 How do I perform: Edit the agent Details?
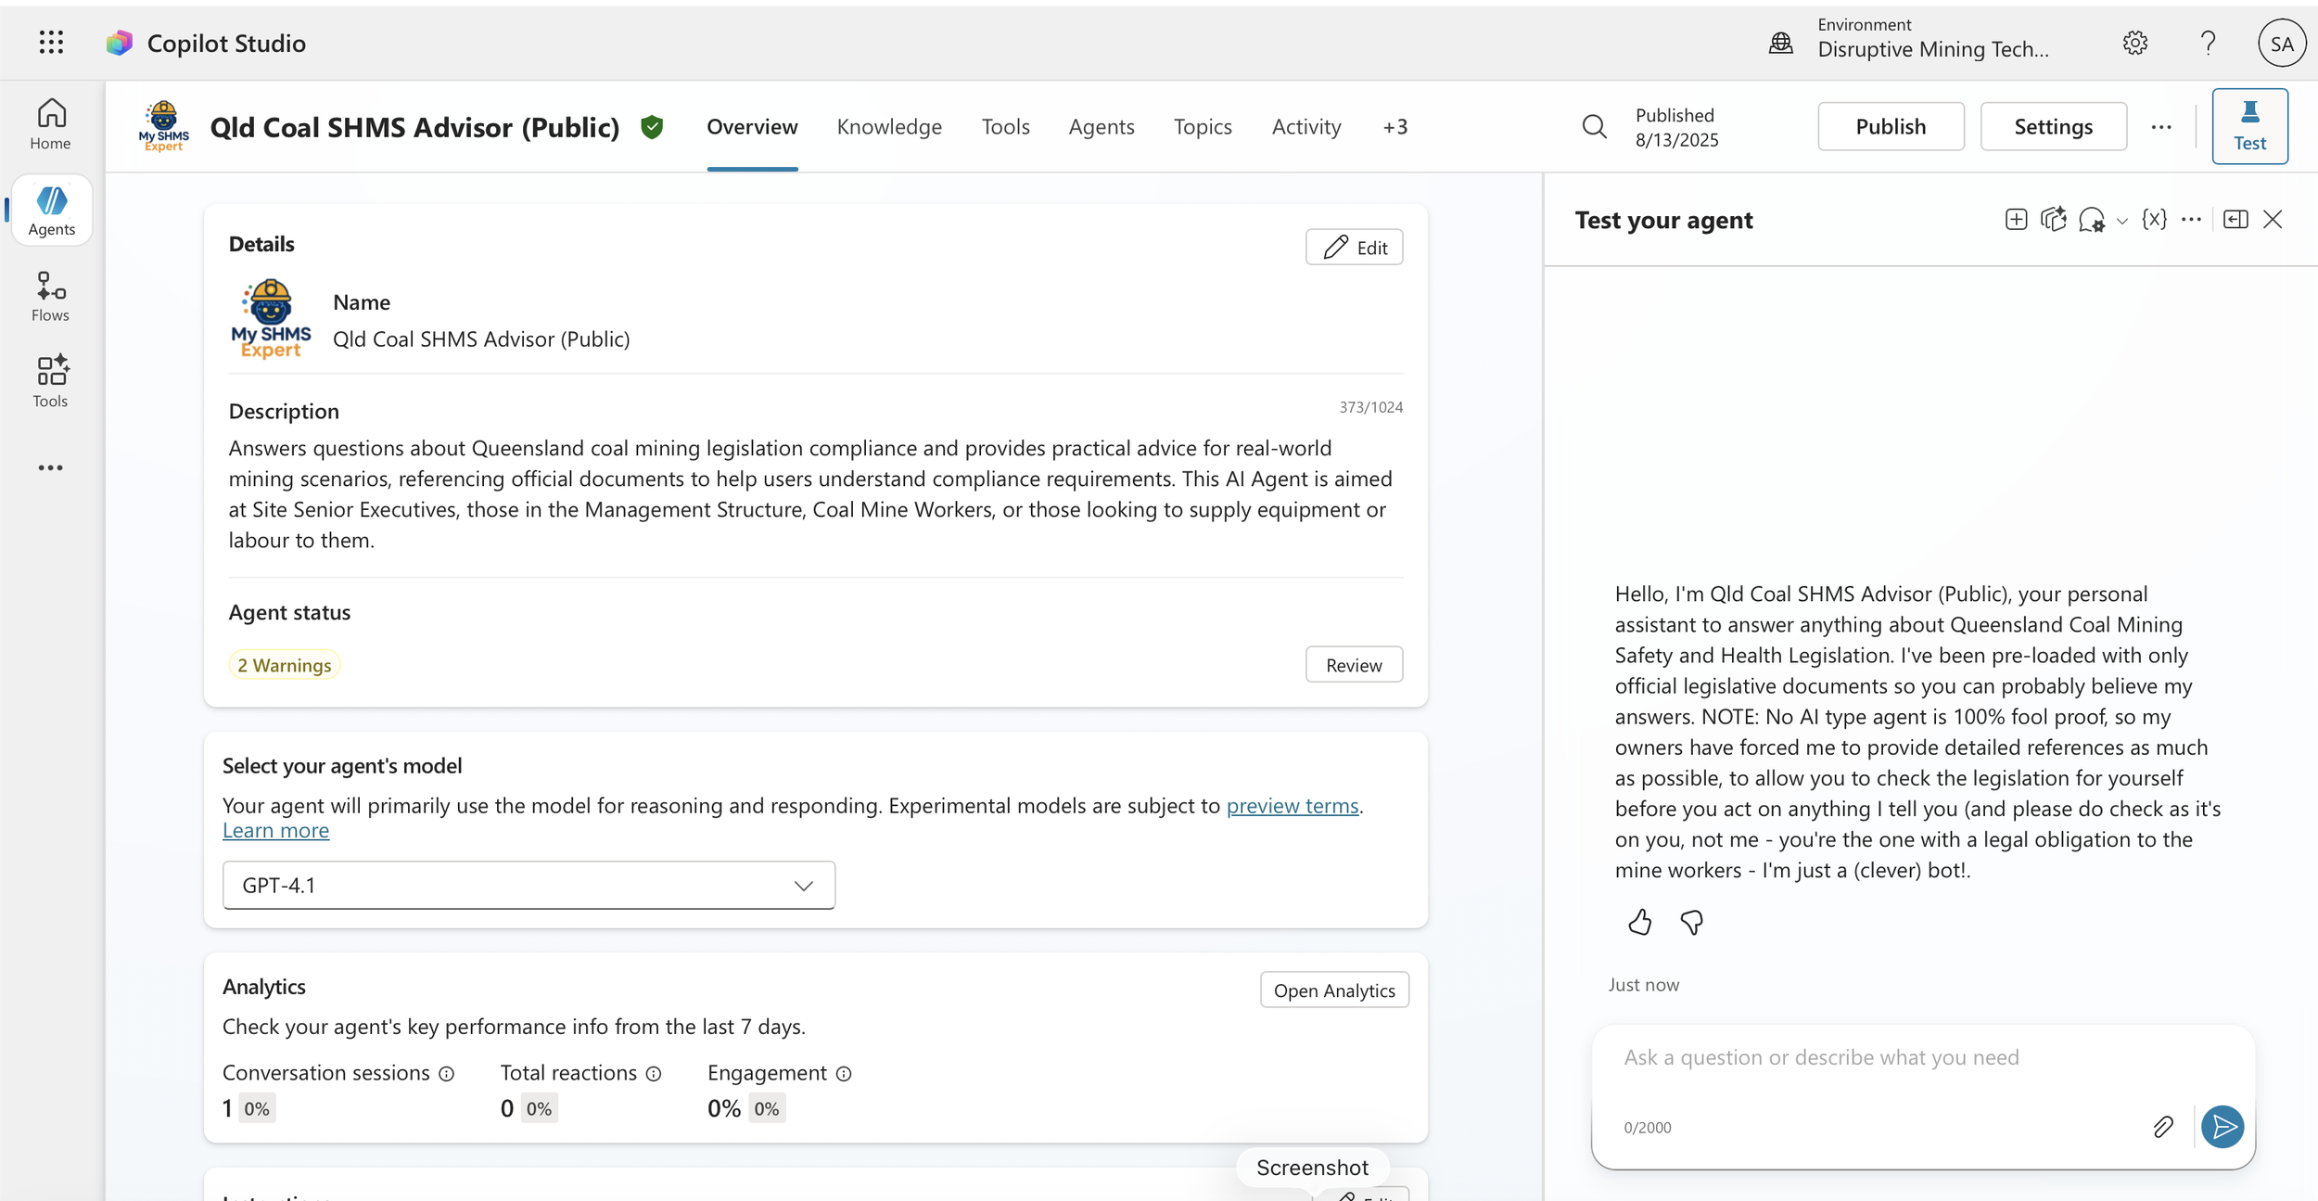click(1354, 248)
